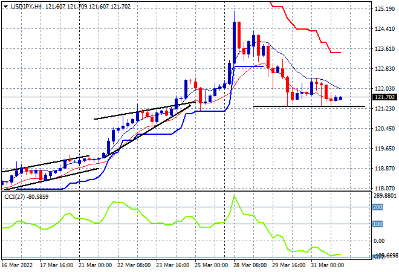Screen dimensions: 399x272
Task: Click the current price tag 121.702
Action: [385, 97]
